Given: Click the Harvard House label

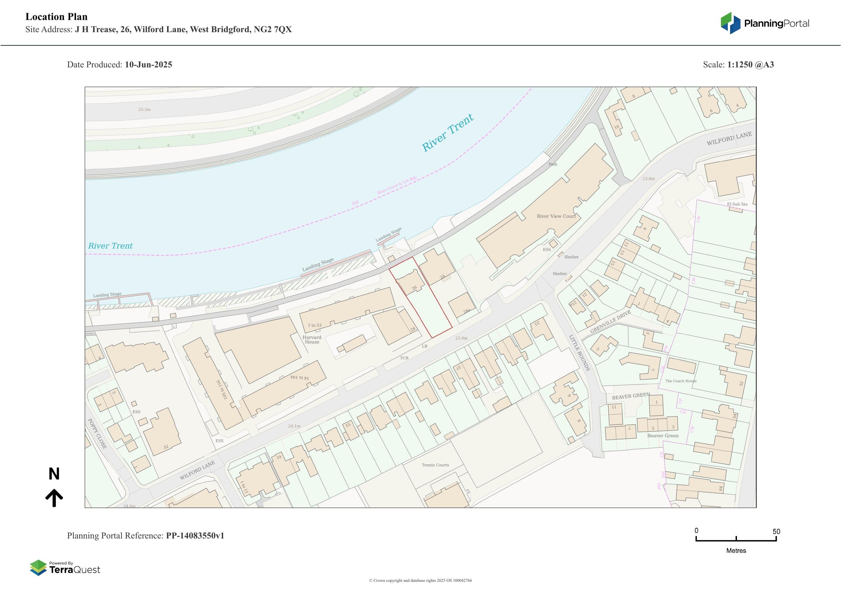Looking at the screenshot, I should (312, 340).
